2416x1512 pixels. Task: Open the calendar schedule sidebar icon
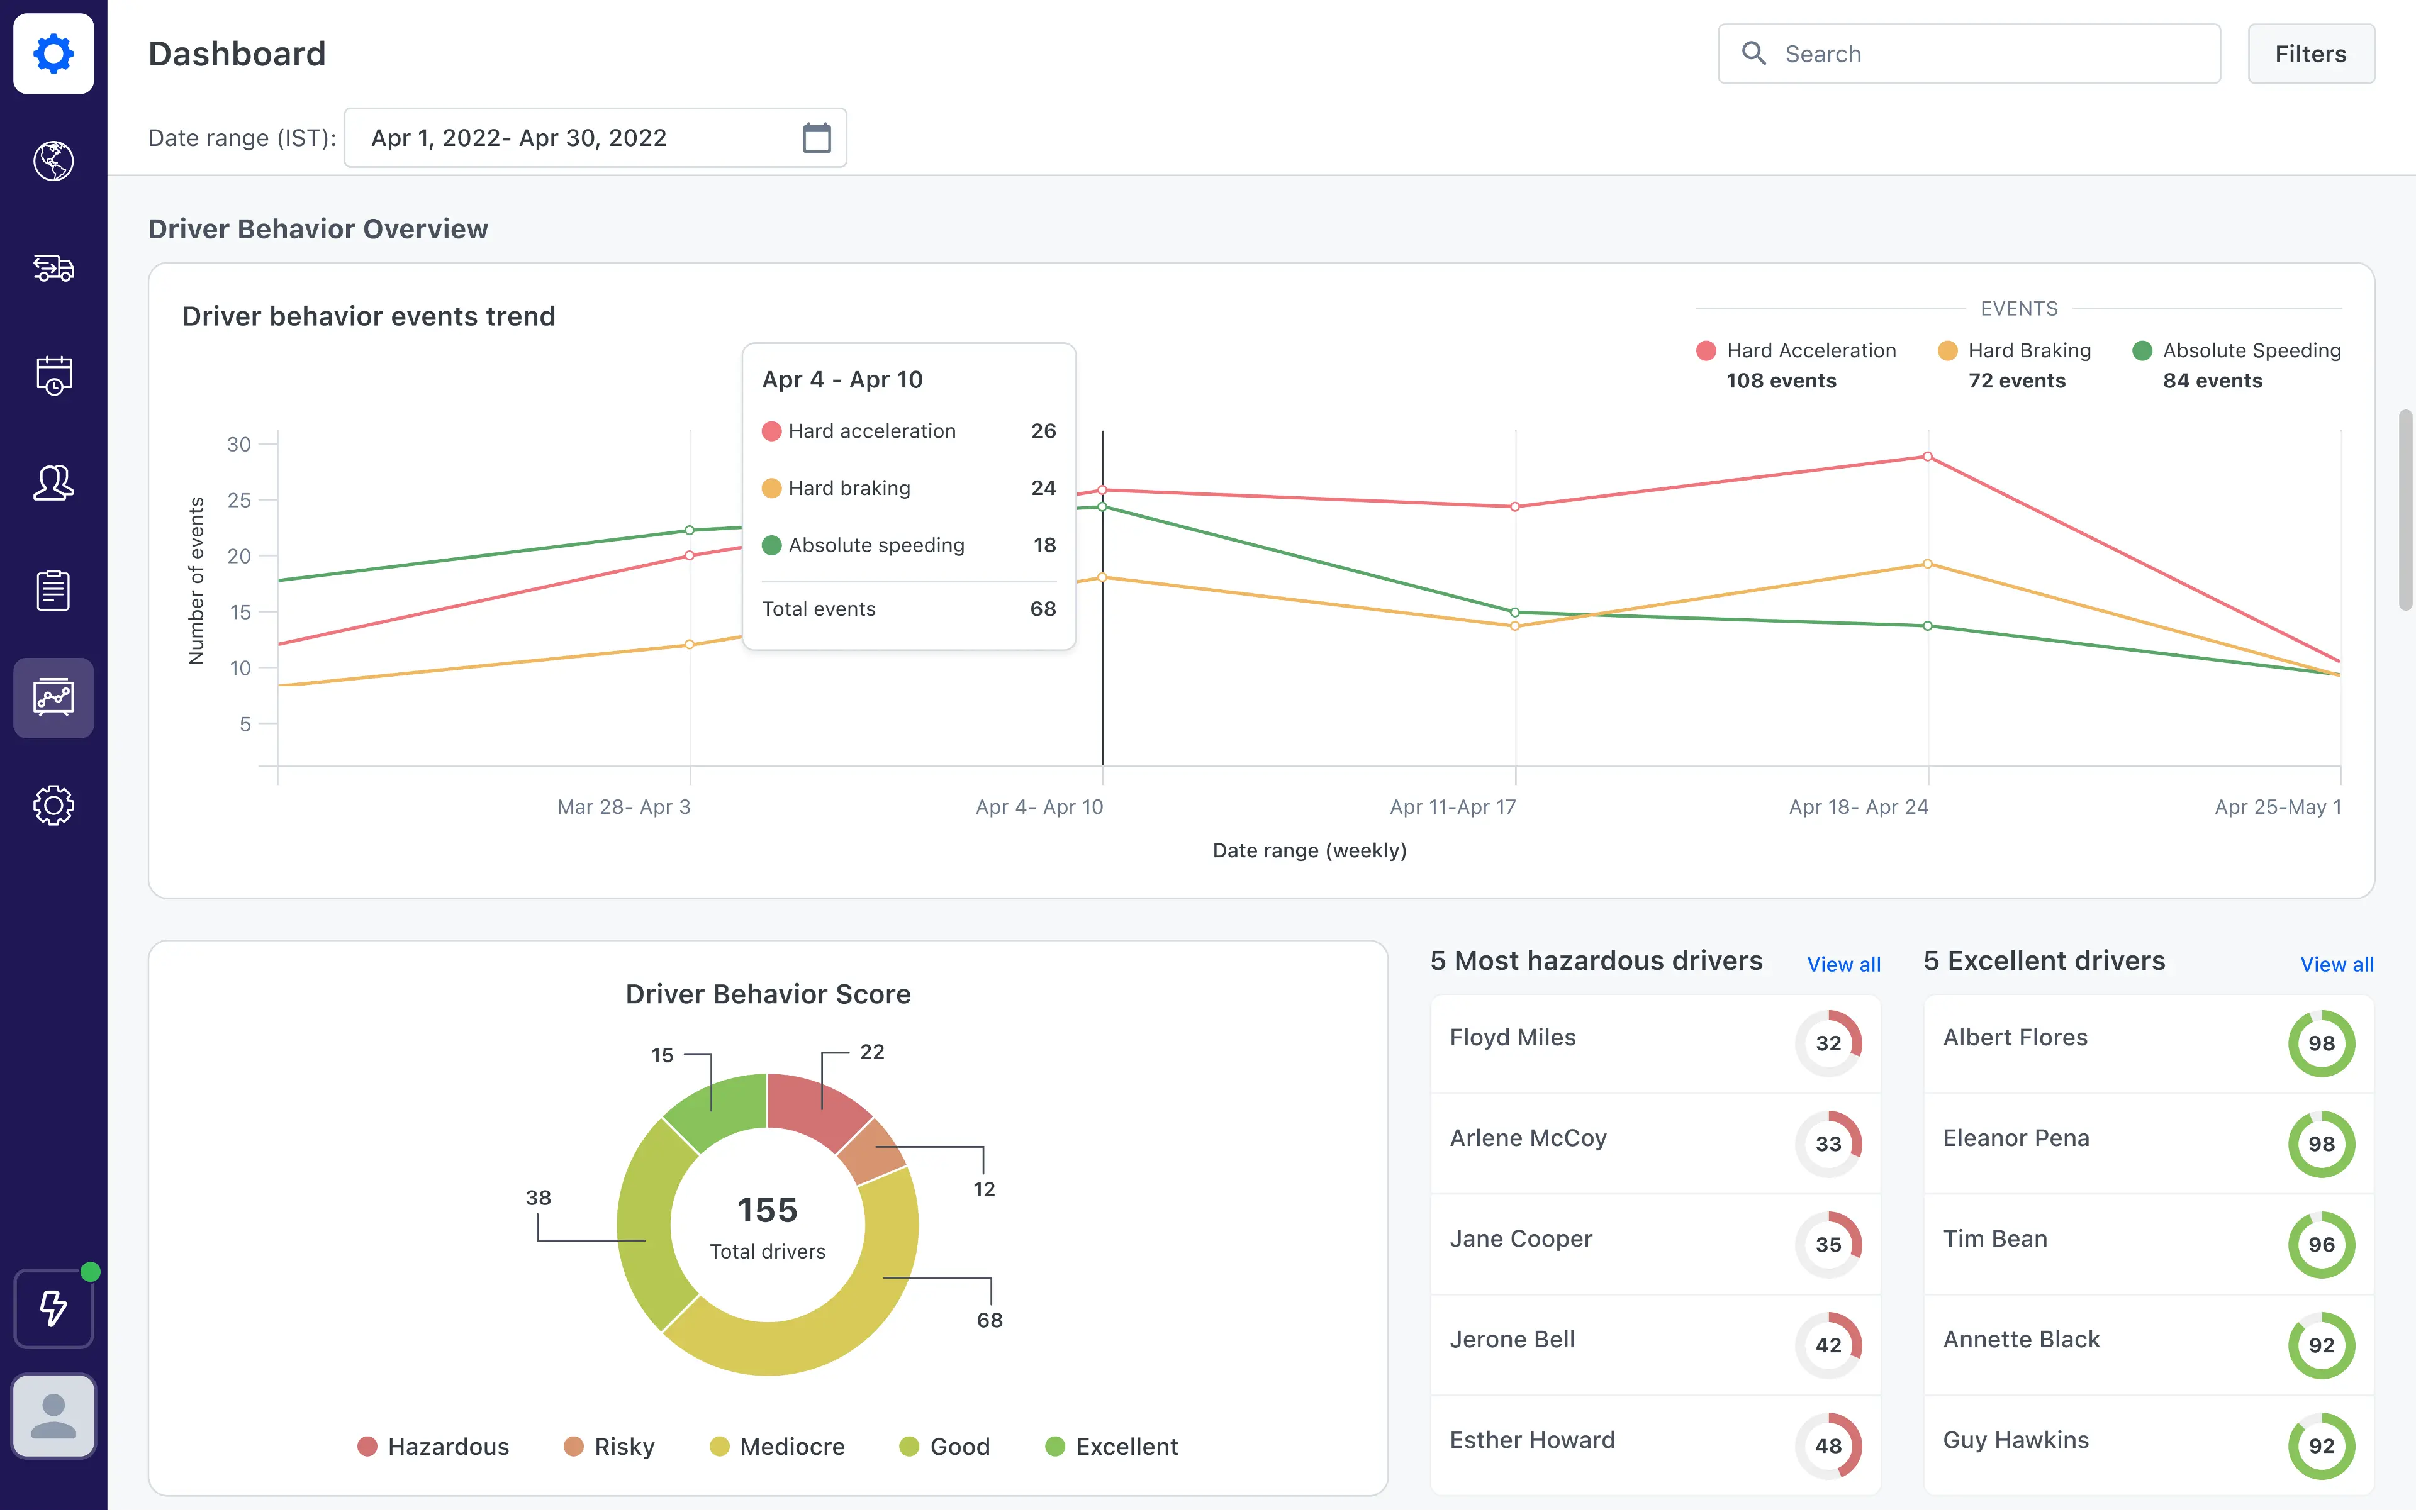[53, 376]
